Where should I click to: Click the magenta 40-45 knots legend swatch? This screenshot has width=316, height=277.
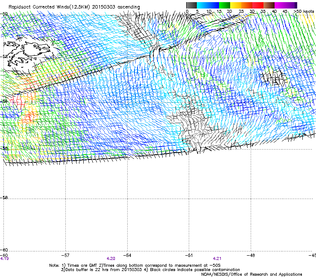click(x=280, y=5)
